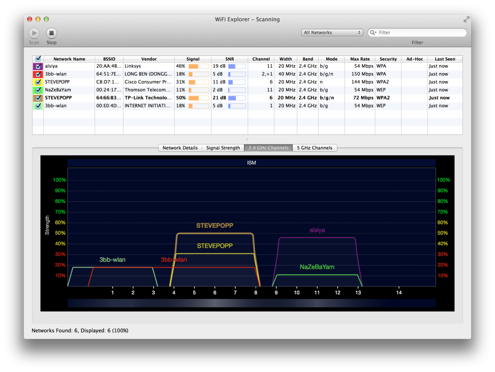Sort by the Band column header

pos(308,59)
